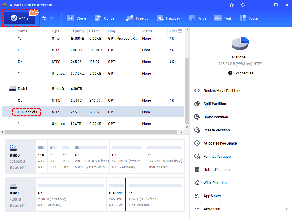Sort by the Name column header
This screenshot has height=219, width=292.
(22, 31)
